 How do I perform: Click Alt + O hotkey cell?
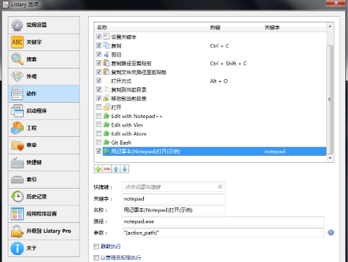(x=219, y=81)
